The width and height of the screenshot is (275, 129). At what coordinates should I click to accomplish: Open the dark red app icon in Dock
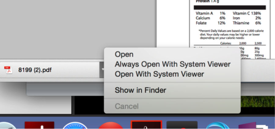pyautogui.click(x=39, y=125)
